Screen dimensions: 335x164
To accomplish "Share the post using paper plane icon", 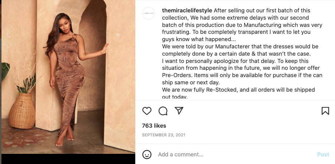I will (x=179, y=111).
